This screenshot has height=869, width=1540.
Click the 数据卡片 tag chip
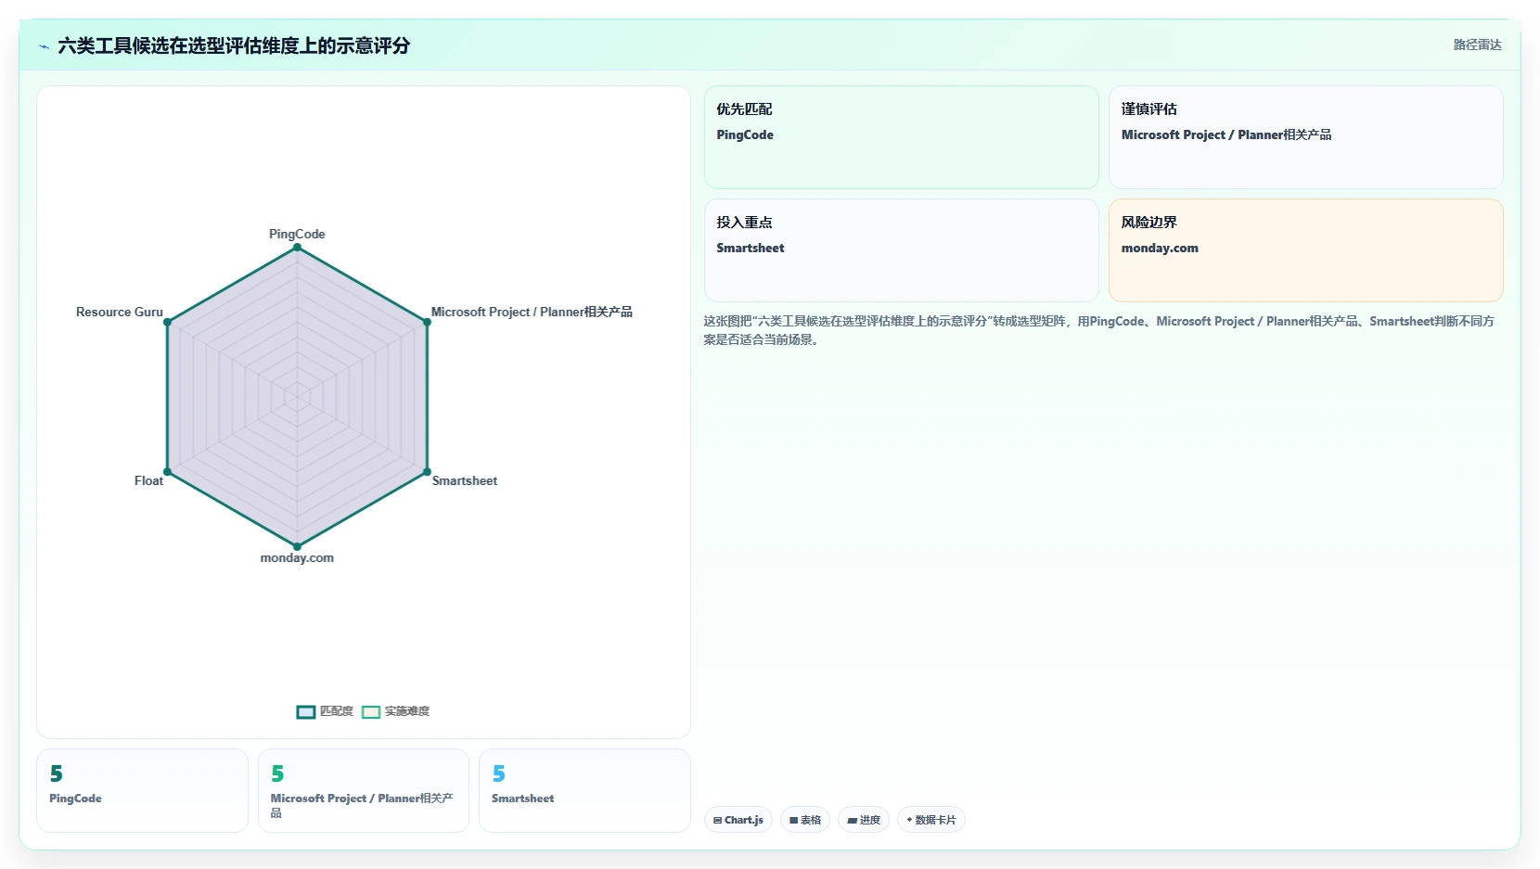coord(931,820)
